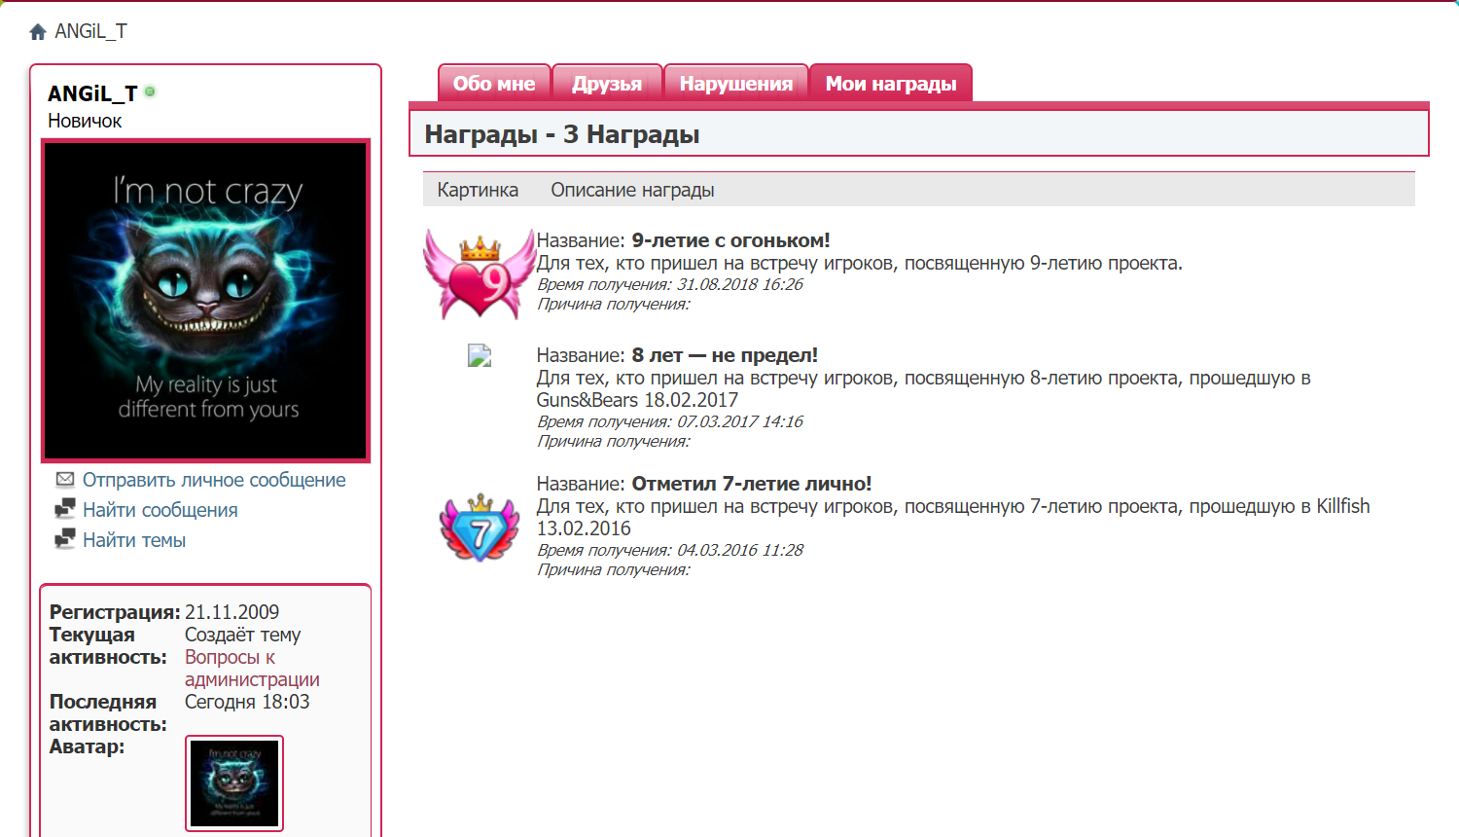1459x837 pixels.
Task: Click the 'Награды - 3 Награды' heading
Action: (x=562, y=134)
